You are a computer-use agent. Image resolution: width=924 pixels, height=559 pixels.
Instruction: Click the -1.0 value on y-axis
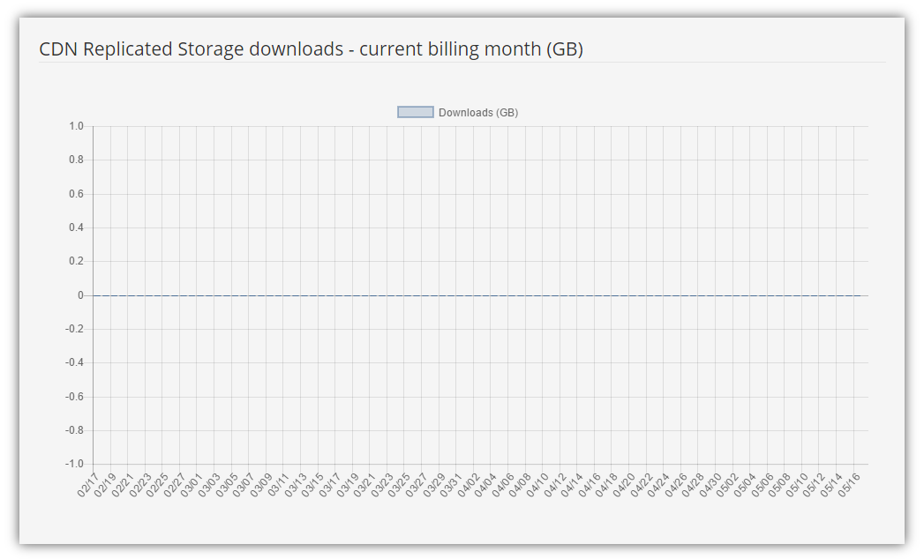[x=74, y=464]
